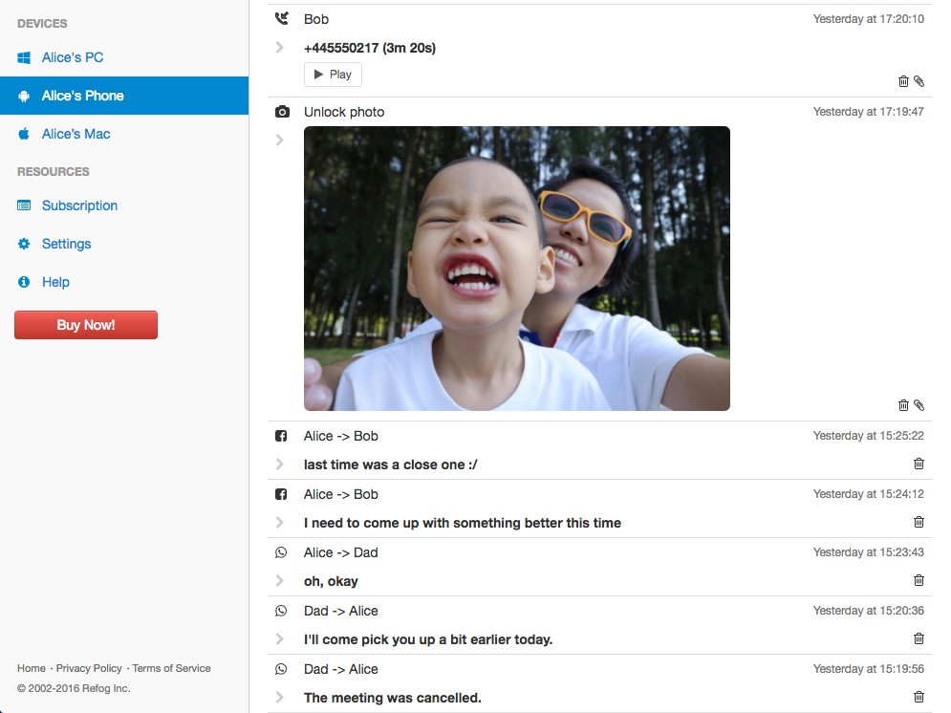Viewport: 951px width, 713px height.
Task: Delete the 'last time was a close one' message
Action: (919, 465)
